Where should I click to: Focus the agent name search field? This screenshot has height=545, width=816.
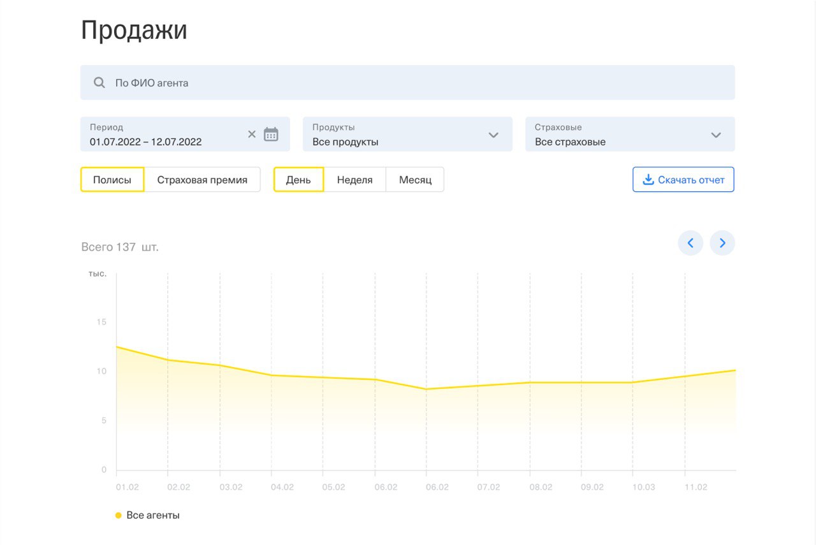[408, 83]
